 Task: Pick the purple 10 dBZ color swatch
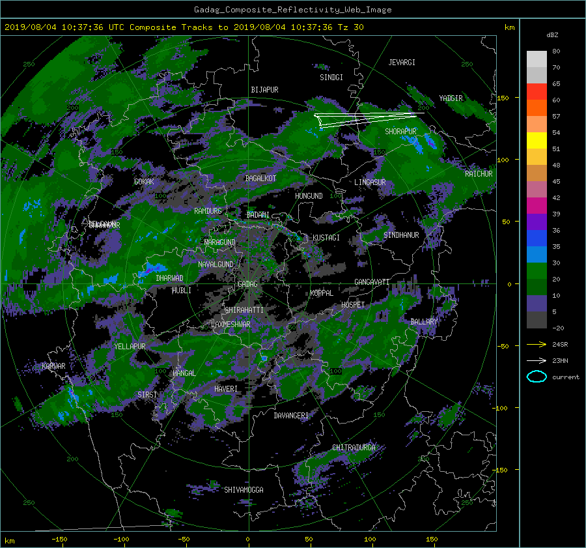point(537,304)
